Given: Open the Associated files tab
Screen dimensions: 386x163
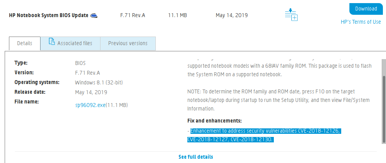Looking at the screenshot, I should (x=71, y=44).
